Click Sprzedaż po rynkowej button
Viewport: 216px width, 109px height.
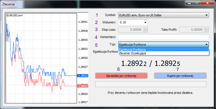pos(121,76)
